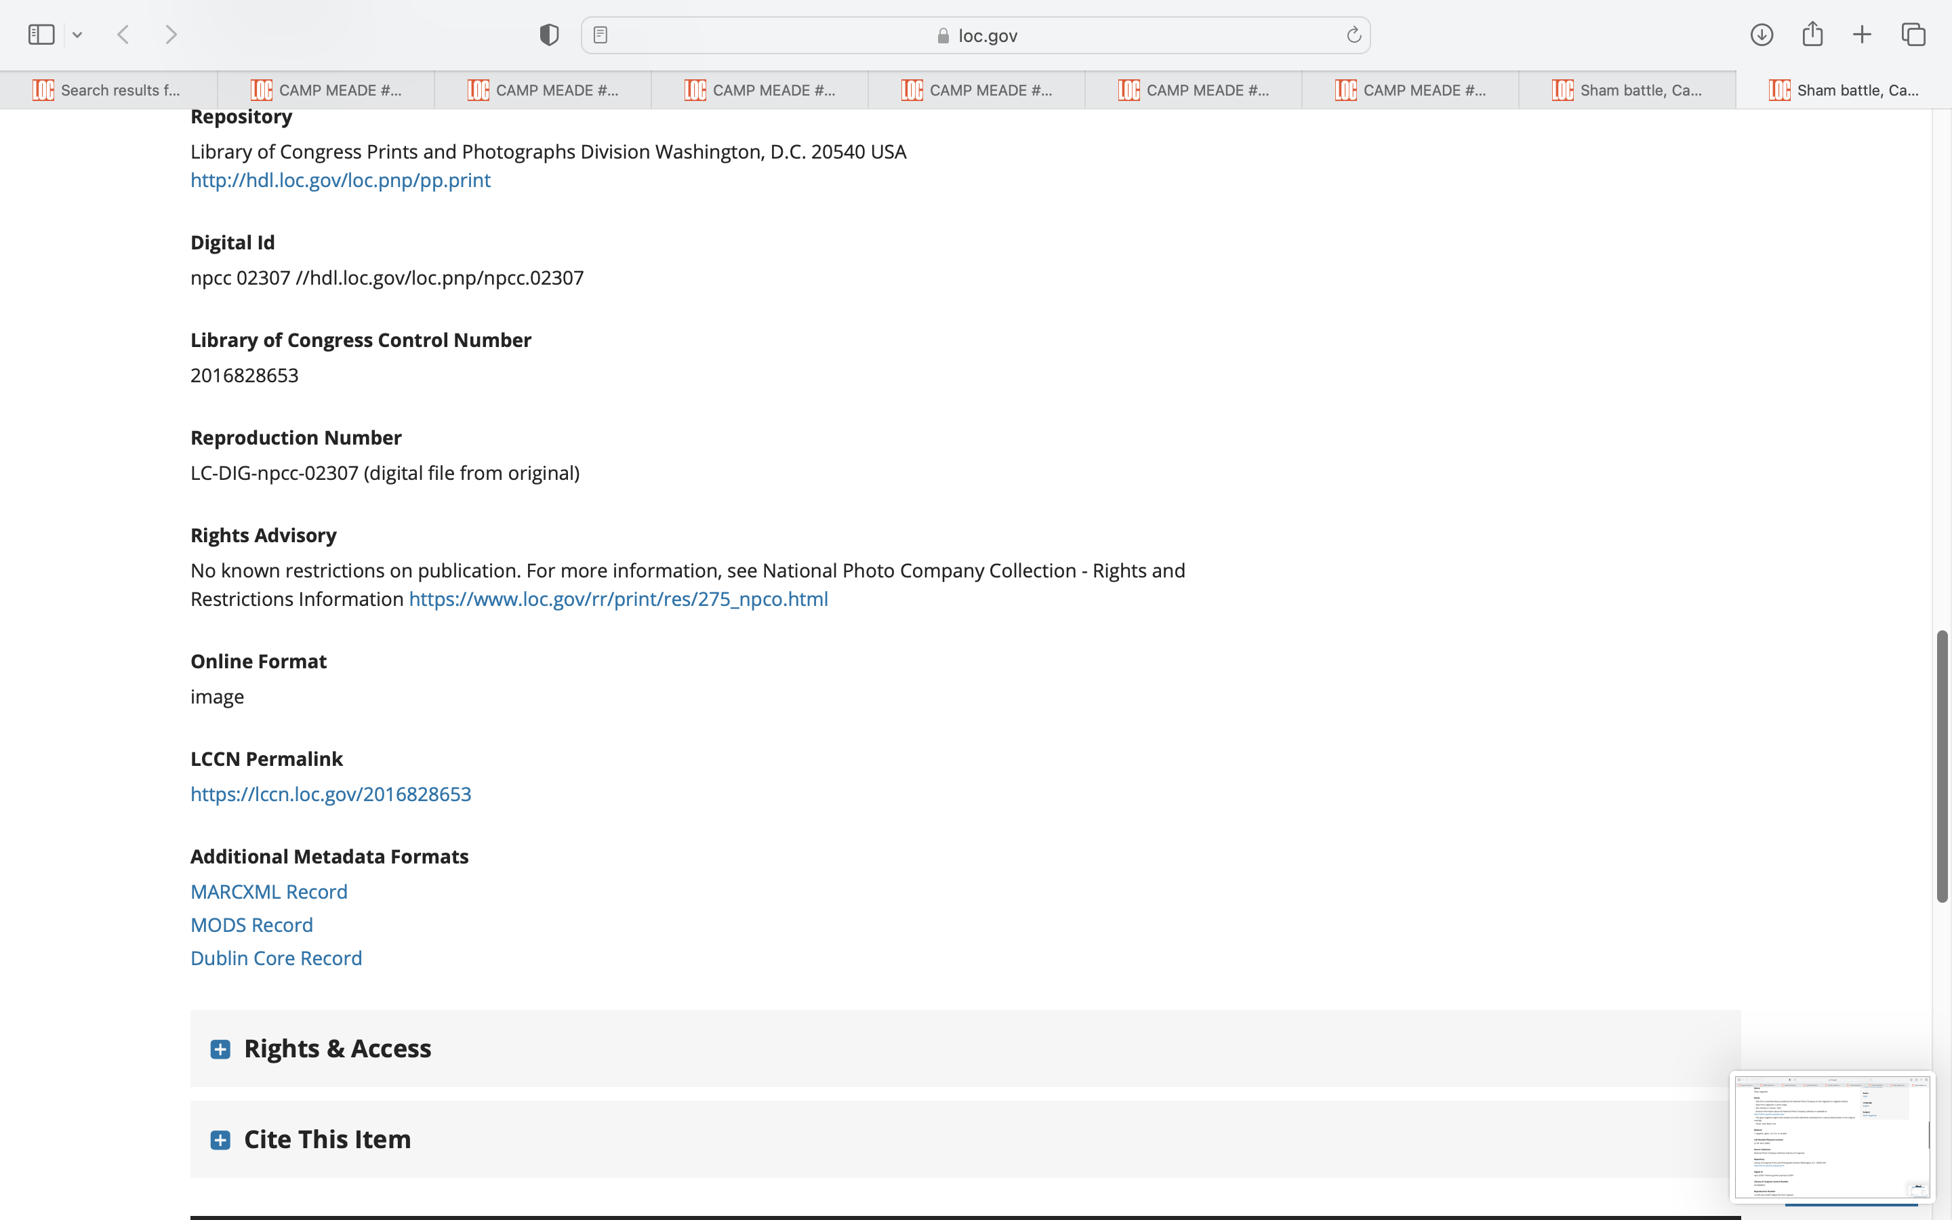Open the downloads icon
The height and width of the screenshot is (1220, 1952).
1761,35
